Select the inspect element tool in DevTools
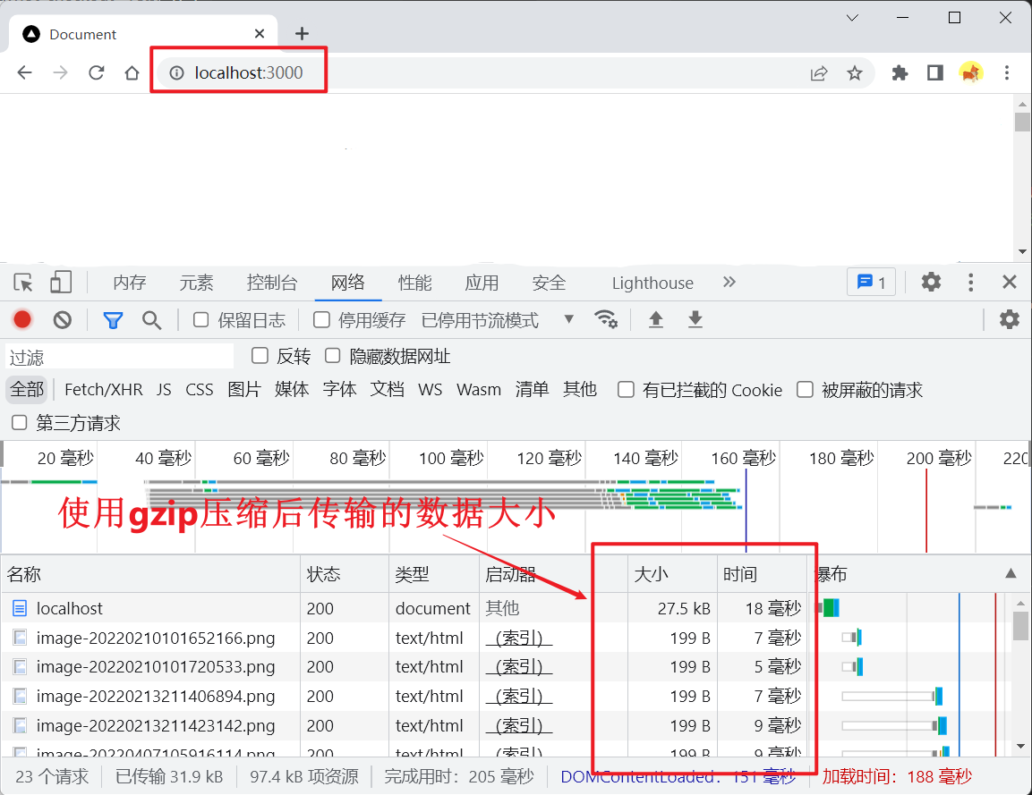The height and width of the screenshot is (795, 1032). pos(22,282)
